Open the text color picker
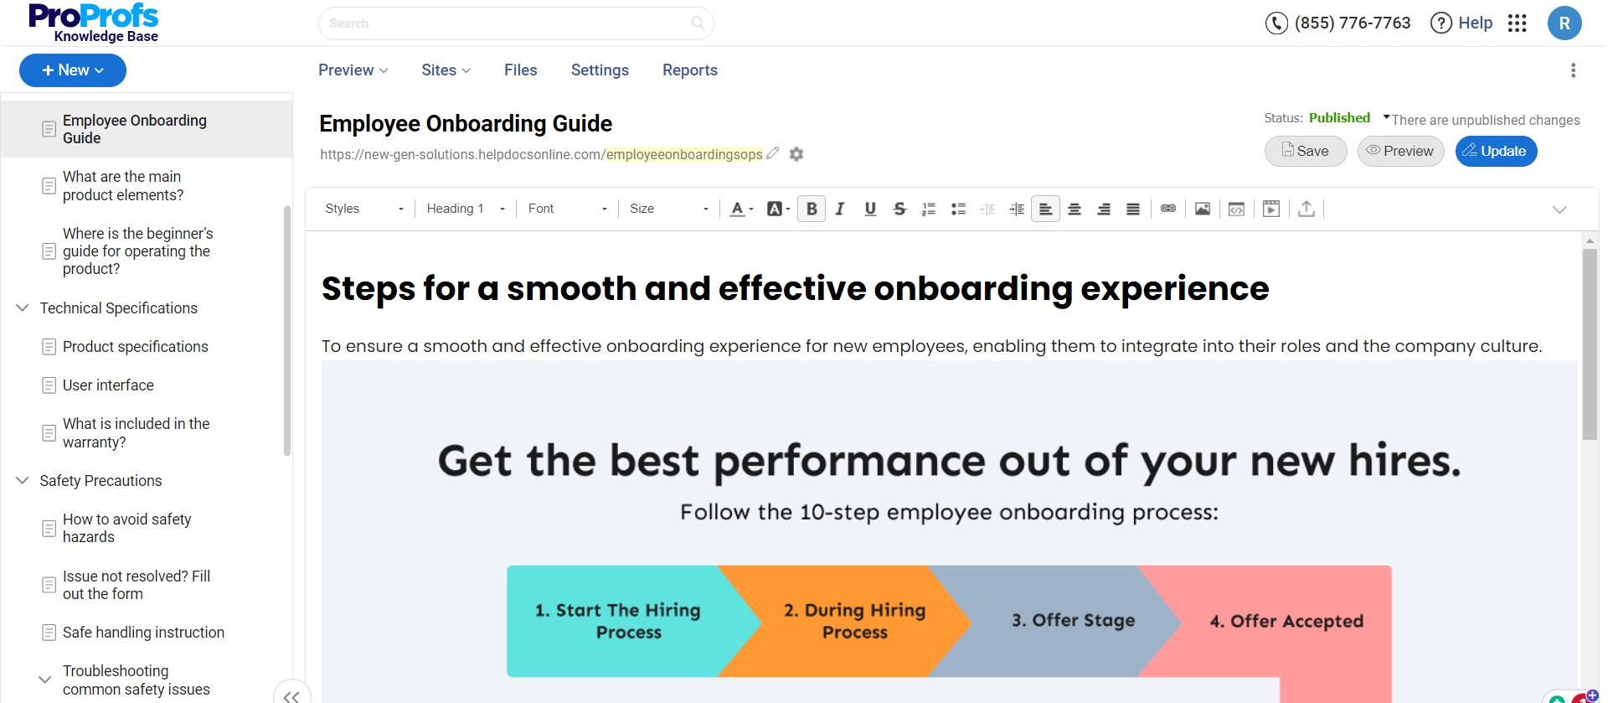This screenshot has width=1608, height=703. [x=740, y=209]
